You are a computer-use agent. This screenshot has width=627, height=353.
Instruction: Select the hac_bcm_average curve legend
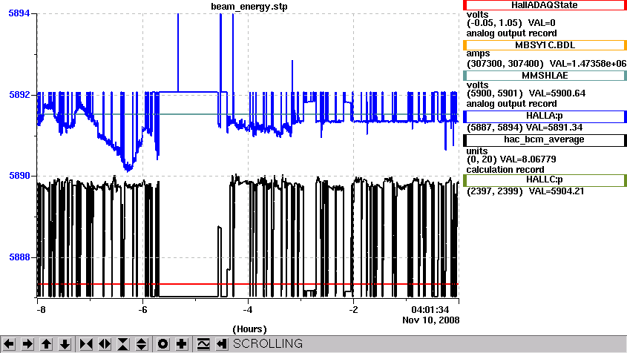click(x=545, y=139)
